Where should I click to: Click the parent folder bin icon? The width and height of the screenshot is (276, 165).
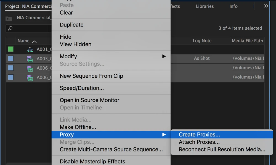pos(9,18)
